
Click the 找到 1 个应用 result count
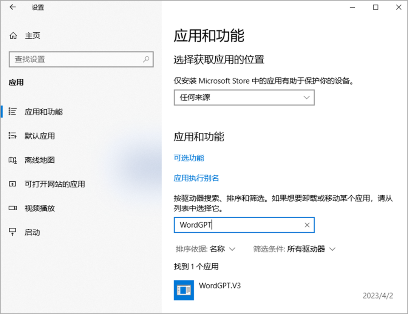point(196,267)
